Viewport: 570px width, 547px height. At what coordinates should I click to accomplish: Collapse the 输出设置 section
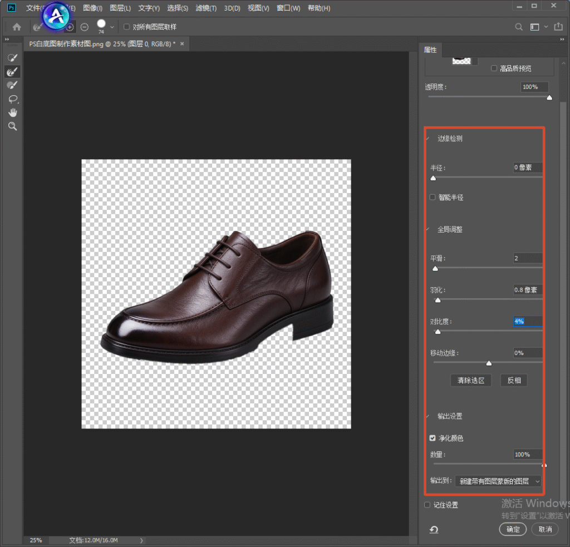428,416
